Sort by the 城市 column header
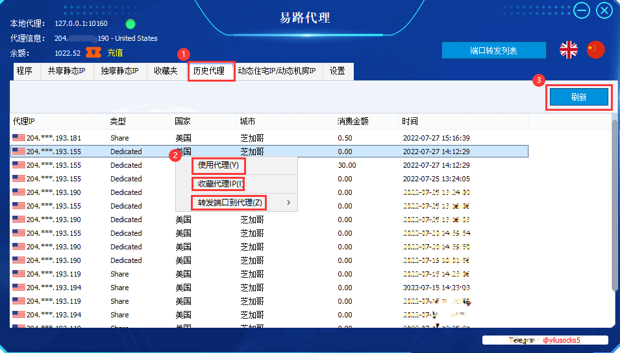The image size is (620, 353). pyautogui.click(x=286, y=121)
